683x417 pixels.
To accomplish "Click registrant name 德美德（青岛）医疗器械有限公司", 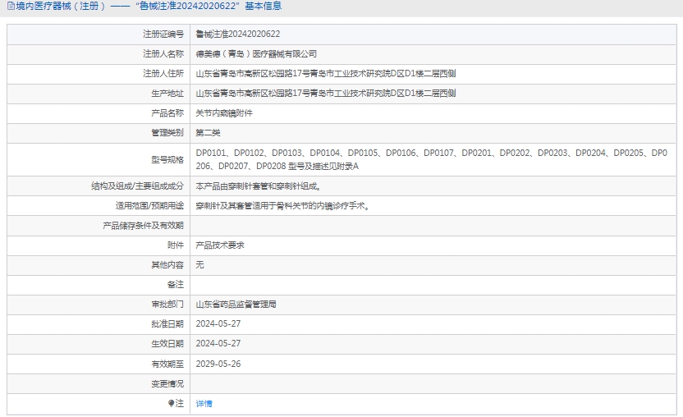I will tap(256, 54).
